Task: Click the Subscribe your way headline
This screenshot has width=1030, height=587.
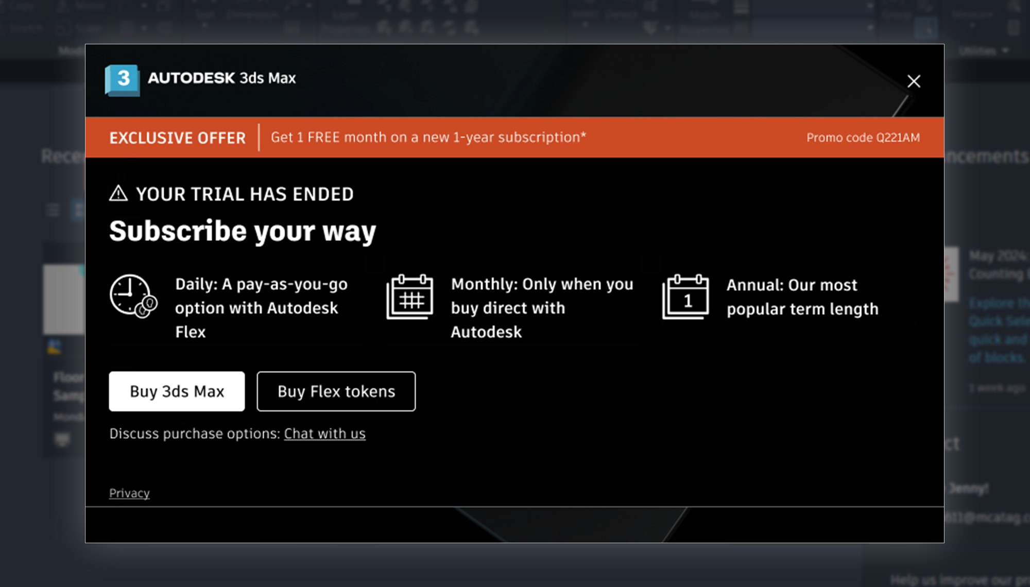Action: 243,231
